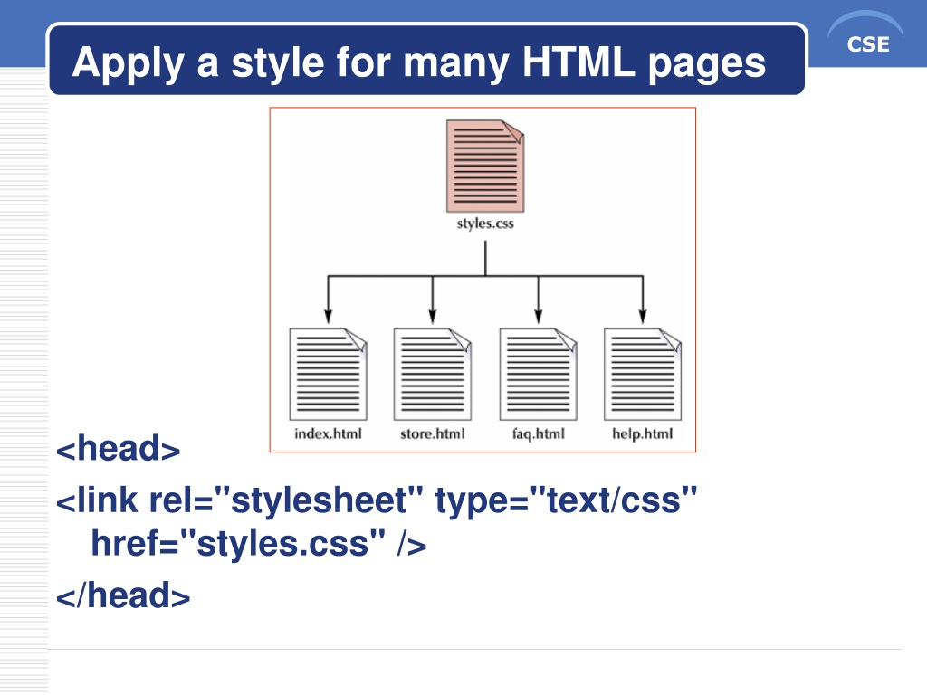Image resolution: width=927 pixels, height=695 pixels.
Task: Click the 'styles.css' label under the pink document
Action: 485,224
